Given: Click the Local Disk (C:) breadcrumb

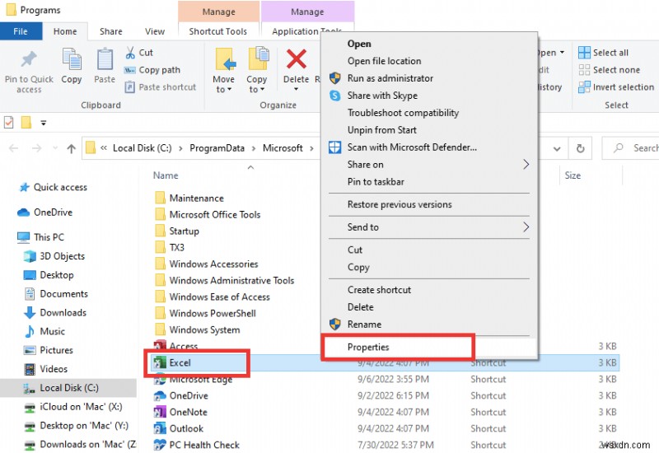Looking at the screenshot, I should 142,148.
